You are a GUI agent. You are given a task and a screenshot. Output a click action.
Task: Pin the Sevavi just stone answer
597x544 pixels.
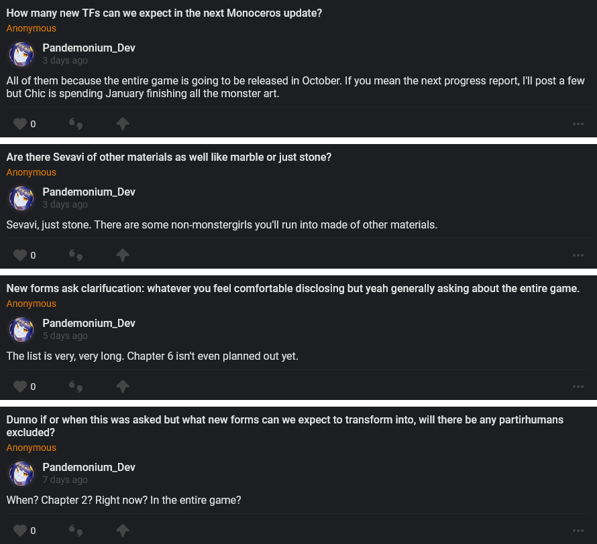(x=122, y=255)
